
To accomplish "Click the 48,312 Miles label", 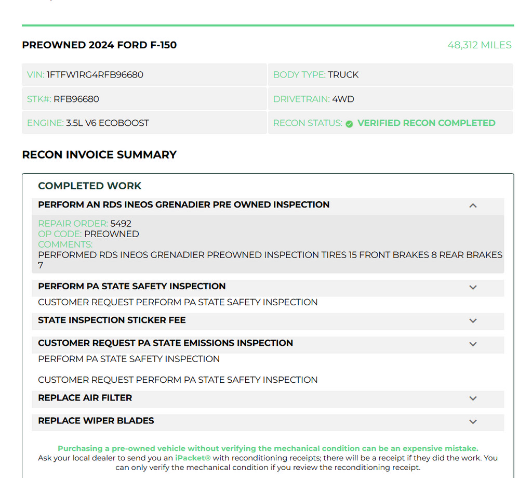I will coord(480,45).
